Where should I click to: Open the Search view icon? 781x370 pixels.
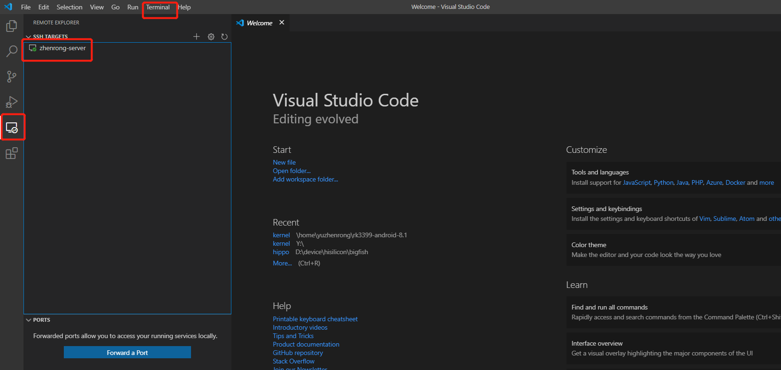point(12,51)
